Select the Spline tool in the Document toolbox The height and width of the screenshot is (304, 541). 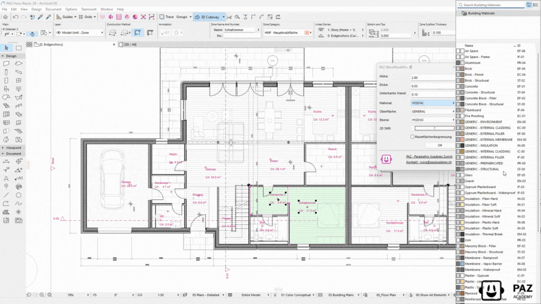pos(19,203)
